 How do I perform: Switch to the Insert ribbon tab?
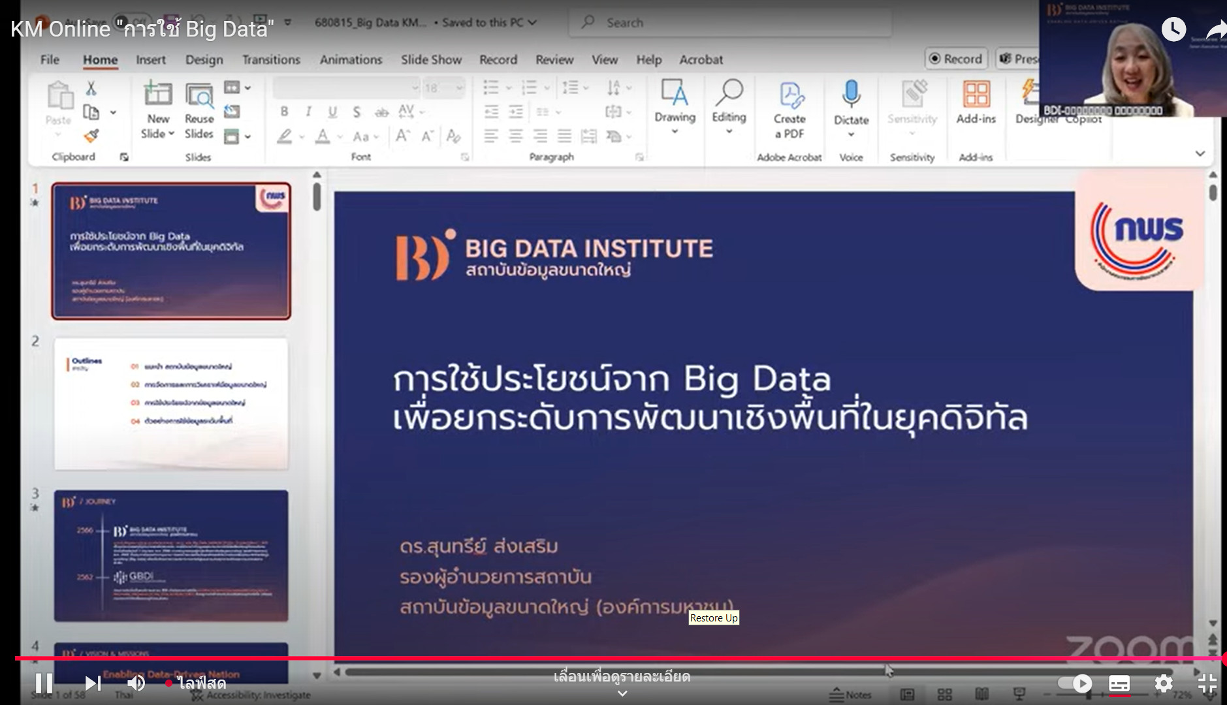coord(151,59)
